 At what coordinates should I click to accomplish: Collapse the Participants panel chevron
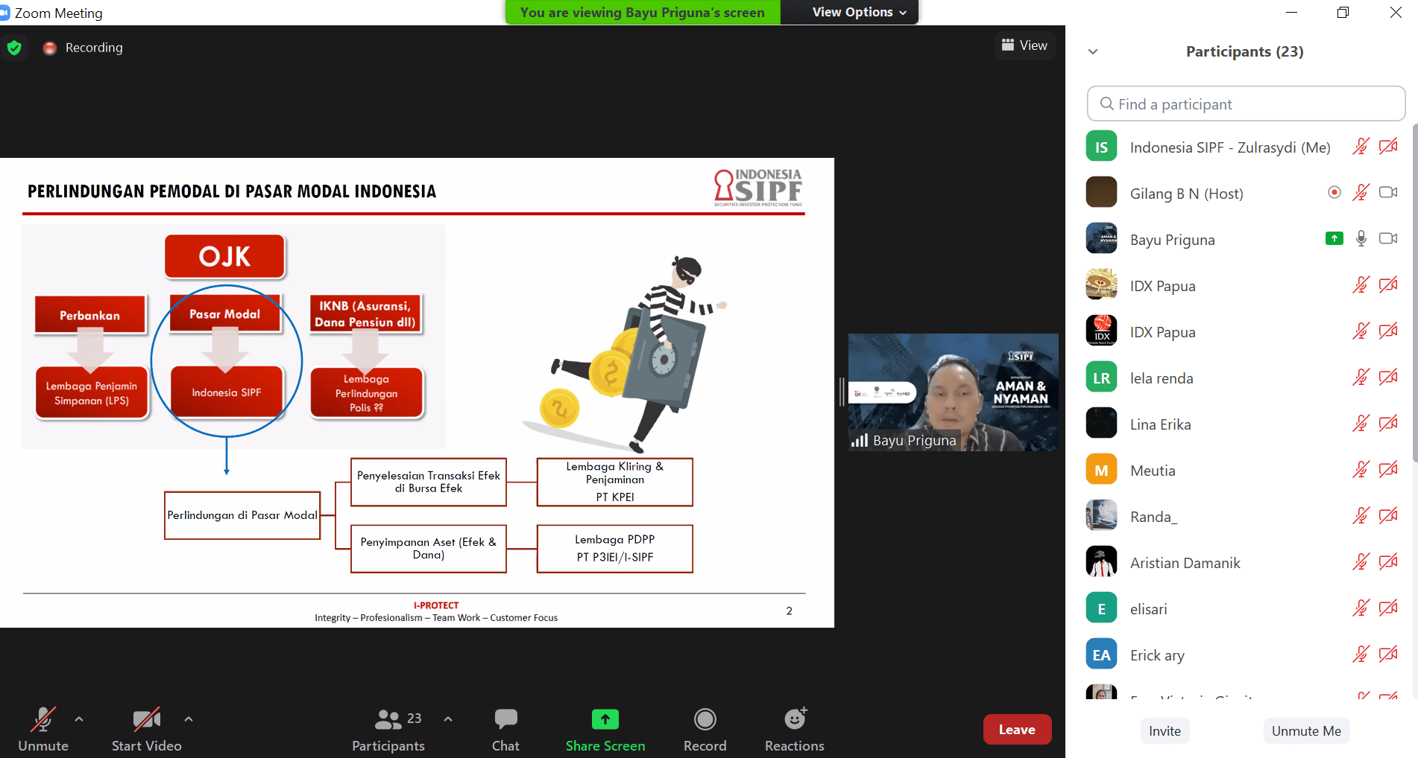click(x=1093, y=51)
